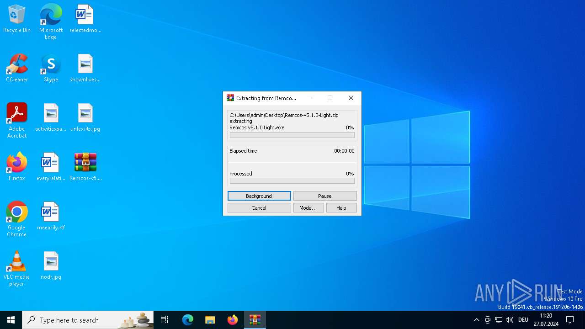Open File Explorer from the taskbar
The width and height of the screenshot is (585, 329).
point(210,320)
